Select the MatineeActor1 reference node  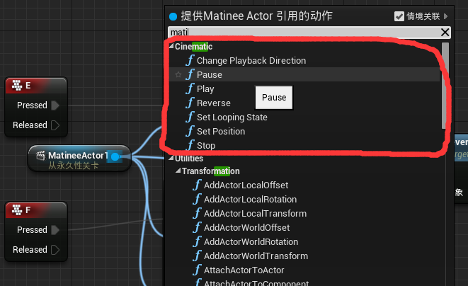(79, 159)
